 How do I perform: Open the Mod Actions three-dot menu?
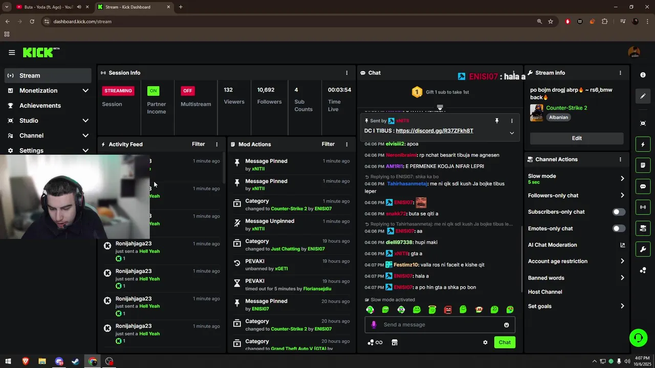coord(346,144)
